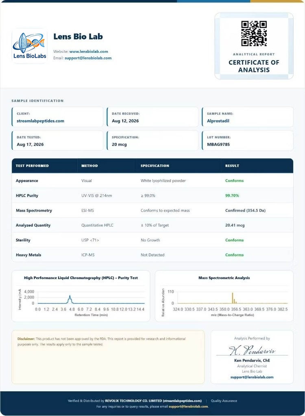
Task: Click the 'Quality Assurance' footer text
Action: 224,401
